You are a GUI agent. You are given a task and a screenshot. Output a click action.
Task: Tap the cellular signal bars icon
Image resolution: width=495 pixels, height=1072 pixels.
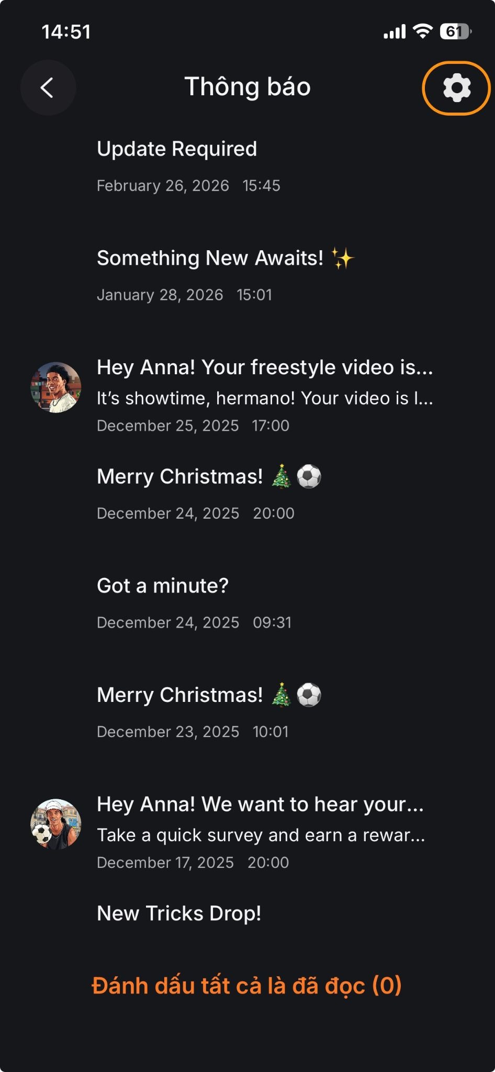click(395, 32)
